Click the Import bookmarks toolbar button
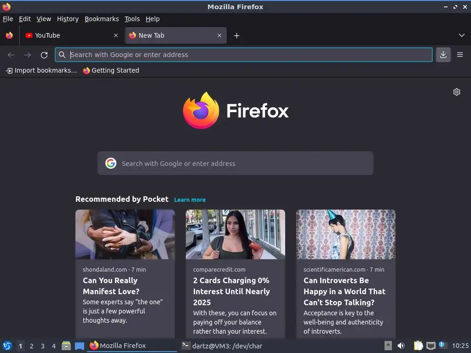Viewport: 471px width, 353px height. click(41, 70)
